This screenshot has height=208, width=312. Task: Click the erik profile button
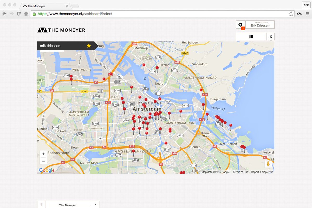[306, 5]
